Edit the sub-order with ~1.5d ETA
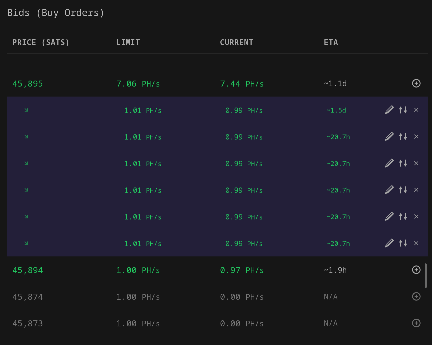The height and width of the screenshot is (345, 432). 389,110
